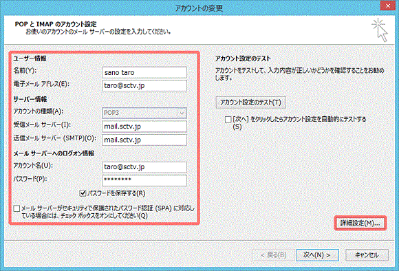Click the パスワード(P) input field
Screen dimensions: 399x271
[x=144, y=180]
